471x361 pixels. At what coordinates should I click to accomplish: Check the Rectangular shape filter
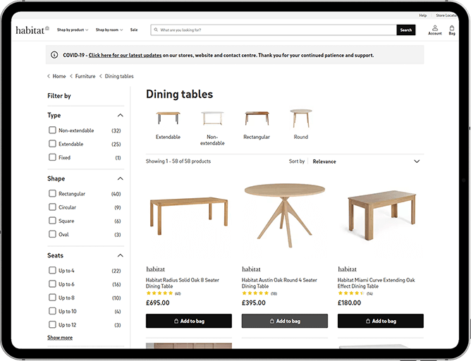52,193
